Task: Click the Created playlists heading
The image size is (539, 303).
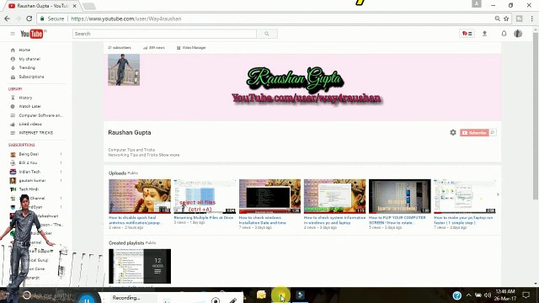Action: 126,243
